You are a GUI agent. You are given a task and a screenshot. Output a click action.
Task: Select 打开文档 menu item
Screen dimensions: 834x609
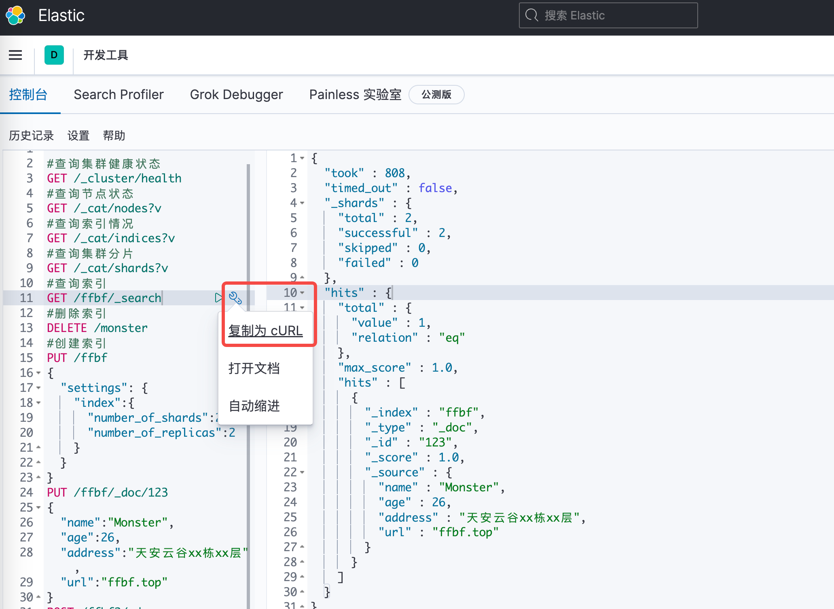254,368
